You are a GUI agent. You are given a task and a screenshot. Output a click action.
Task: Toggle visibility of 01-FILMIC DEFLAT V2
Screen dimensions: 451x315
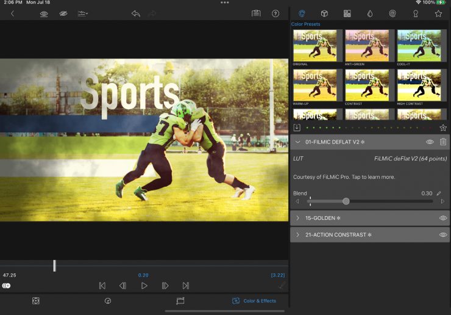430,142
